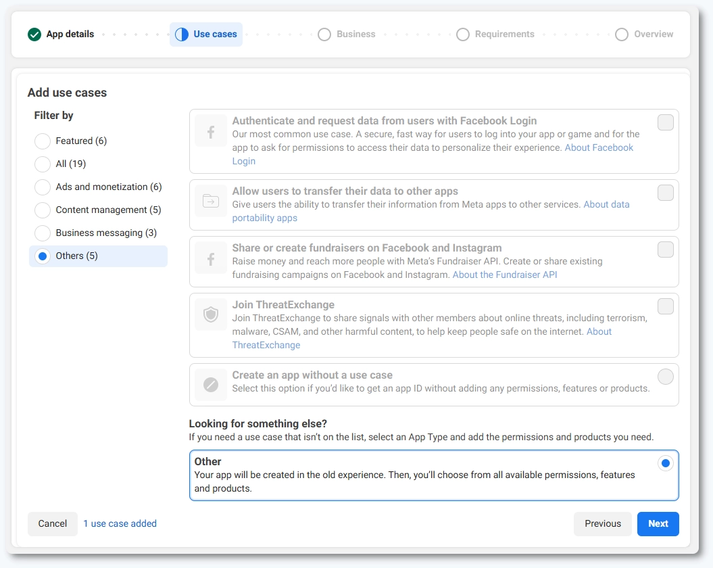This screenshot has width=713, height=568.
Task: Click the Fundraisers "f" icon
Action: 210,258
